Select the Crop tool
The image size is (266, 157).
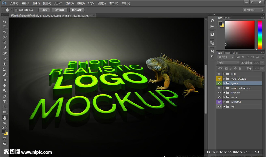click(5, 43)
